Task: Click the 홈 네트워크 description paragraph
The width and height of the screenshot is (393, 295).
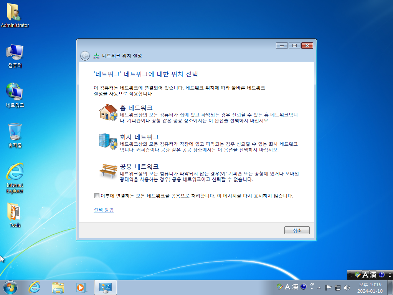Action: coord(208,118)
